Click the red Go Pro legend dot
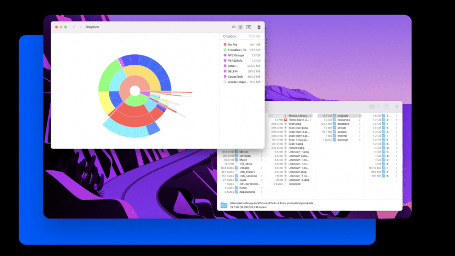The height and width of the screenshot is (256, 455). (x=225, y=44)
